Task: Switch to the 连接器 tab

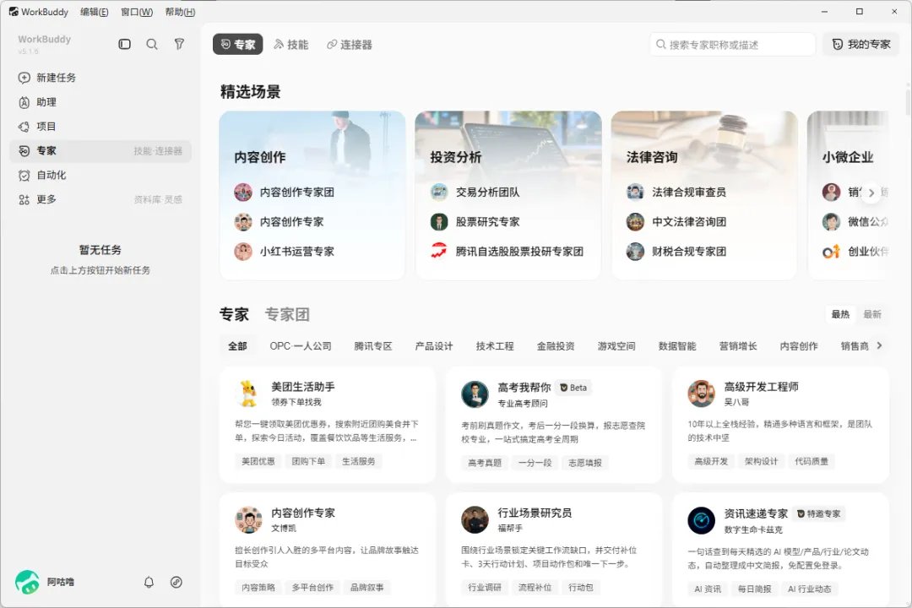Action: (350, 44)
